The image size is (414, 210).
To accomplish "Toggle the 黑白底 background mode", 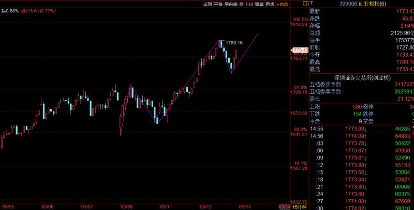I will [x=231, y=4].
